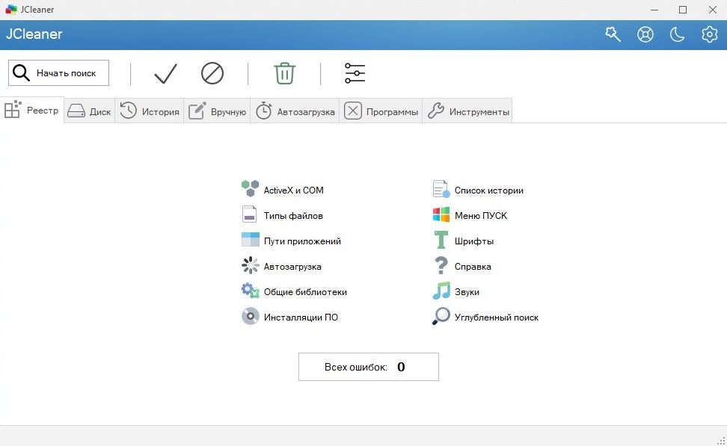Image resolution: width=727 pixels, height=446 pixels.
Task: Select the Список истории label
Action: tap(488, 191)
